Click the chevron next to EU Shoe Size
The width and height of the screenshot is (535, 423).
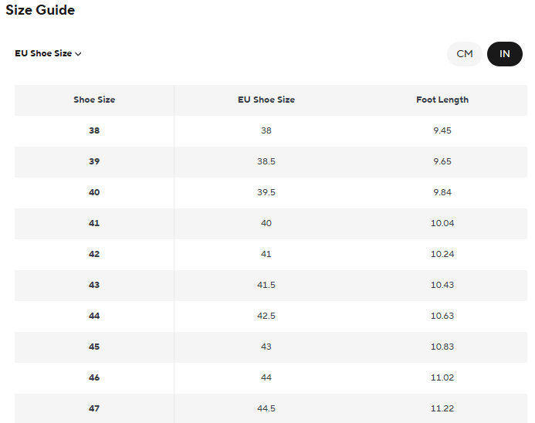pos(79,54)
